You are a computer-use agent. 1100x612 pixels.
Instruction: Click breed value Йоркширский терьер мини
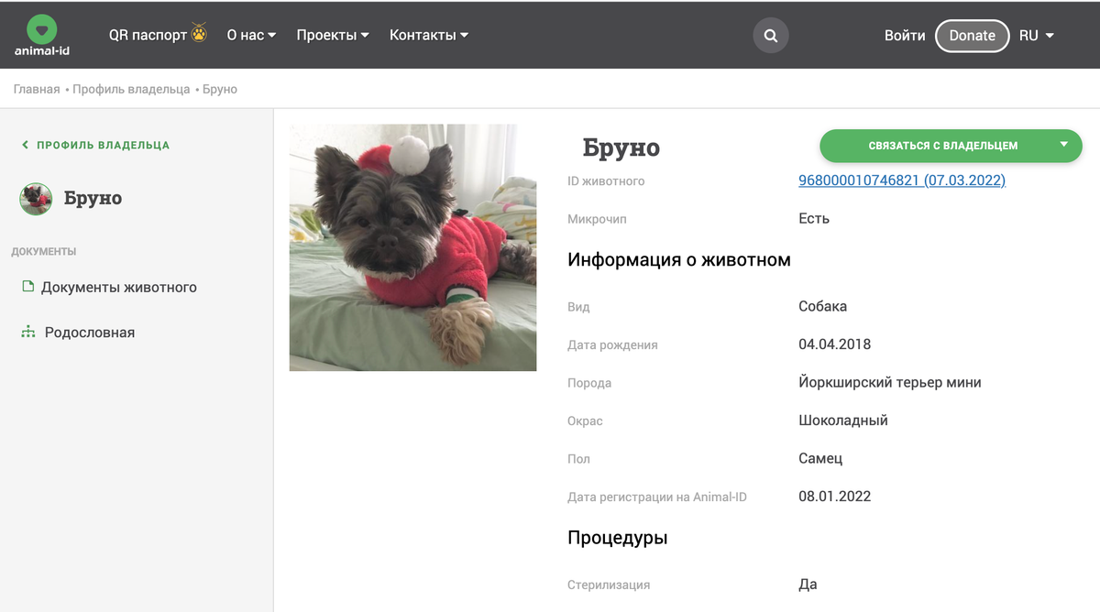pos(890,382)
